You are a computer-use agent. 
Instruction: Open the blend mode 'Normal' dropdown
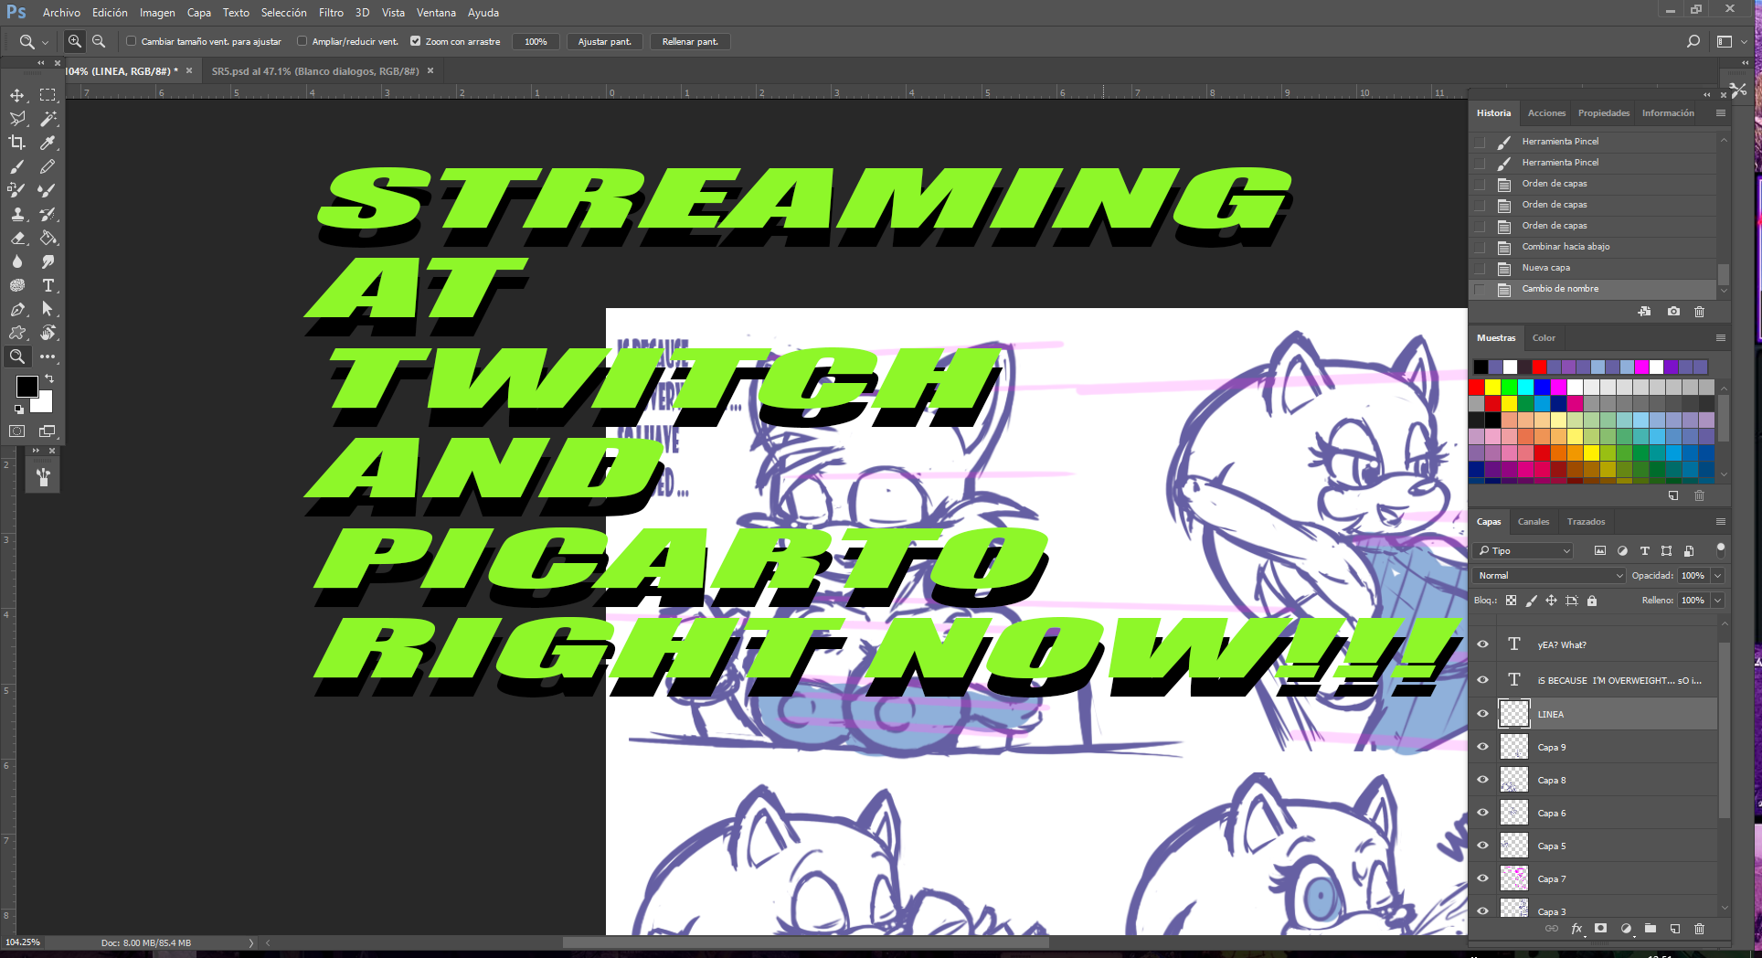point(1550,576)
